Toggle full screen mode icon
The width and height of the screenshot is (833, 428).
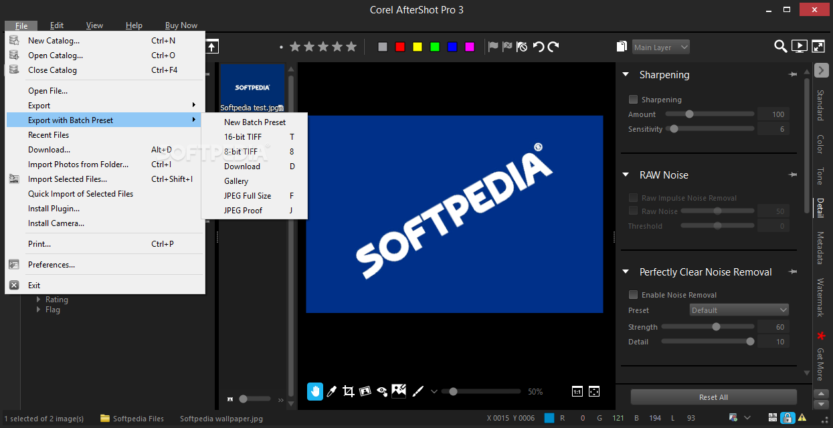(x=818, y=47)
